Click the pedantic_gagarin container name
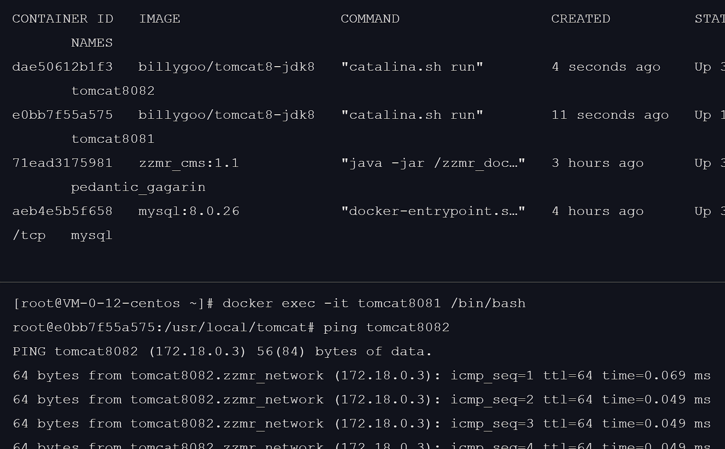The height and width of the screenshot is (449, 725). pyautogui.click(x=138, y=187)
